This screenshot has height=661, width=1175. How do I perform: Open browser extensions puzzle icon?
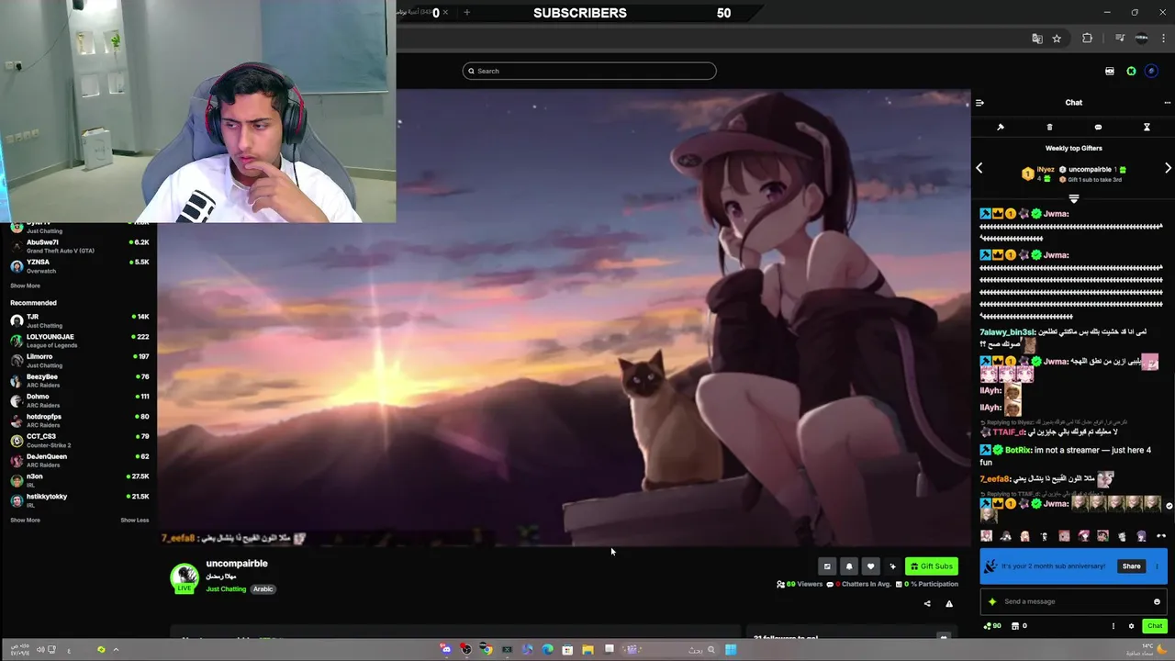pos(1088,39)
